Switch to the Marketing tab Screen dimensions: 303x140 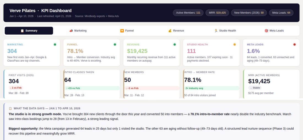(78, 31)
